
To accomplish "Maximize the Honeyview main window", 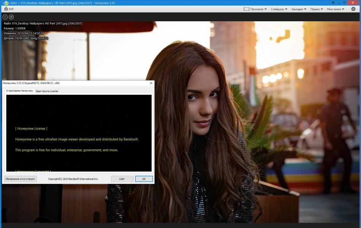I will pyautogui.click(x=344, y=3).
